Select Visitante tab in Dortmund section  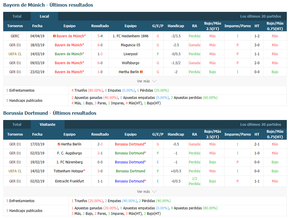coord(47,125)
